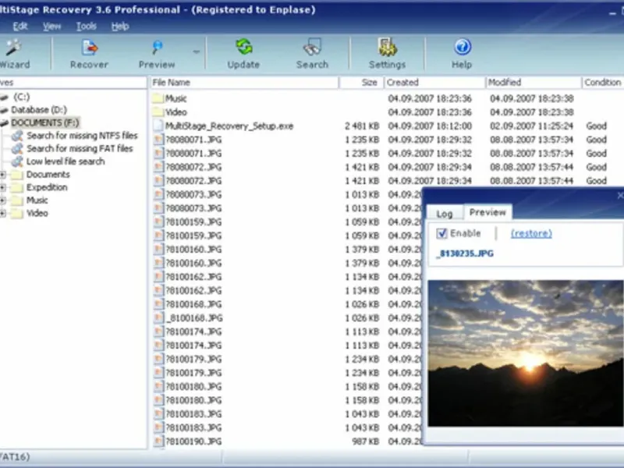Sort by the Condition column header
The height and width of the screenshot is (468, 624).
602,83
